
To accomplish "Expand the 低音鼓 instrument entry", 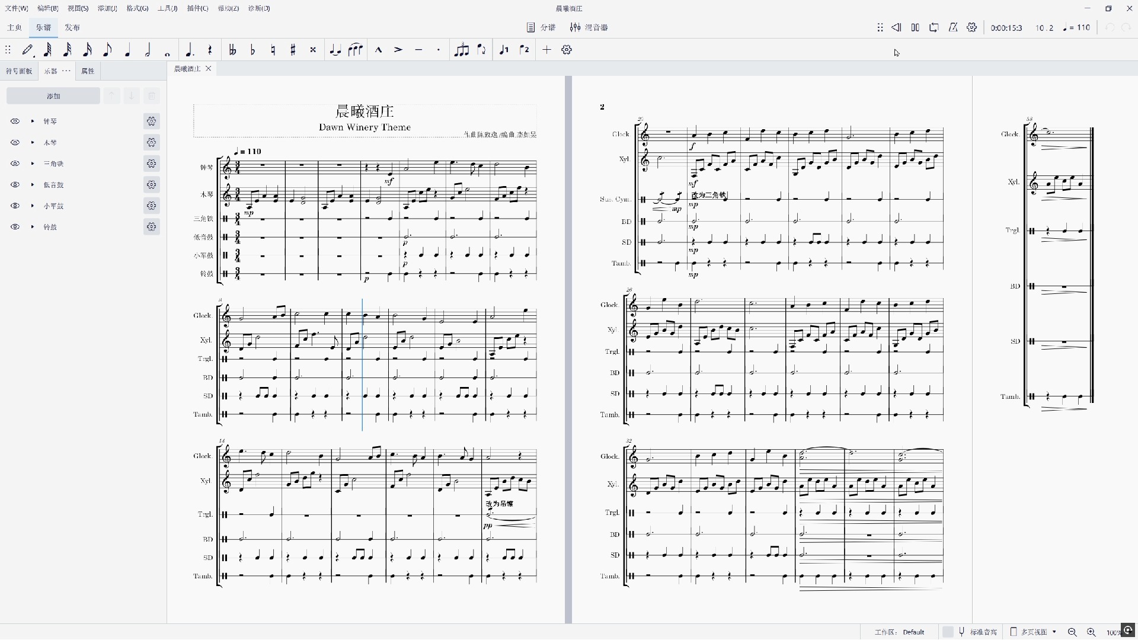I will 33,185.
